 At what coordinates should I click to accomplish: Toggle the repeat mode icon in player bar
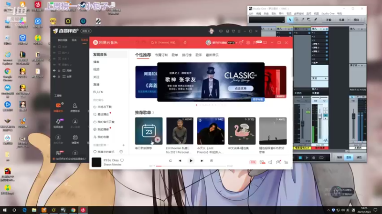pyautogui.click(x=170, y=161)
